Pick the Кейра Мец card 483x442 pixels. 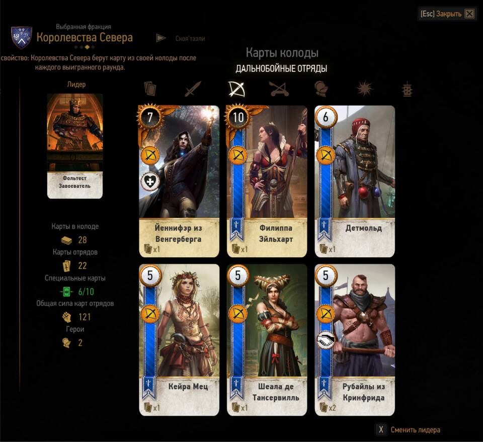[x=179, y=340]
